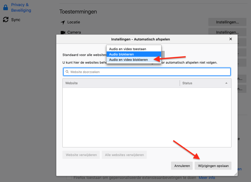Click the resize grip at the dialog corner
This screenshot has height=182, width=251.
coord(236,174)
